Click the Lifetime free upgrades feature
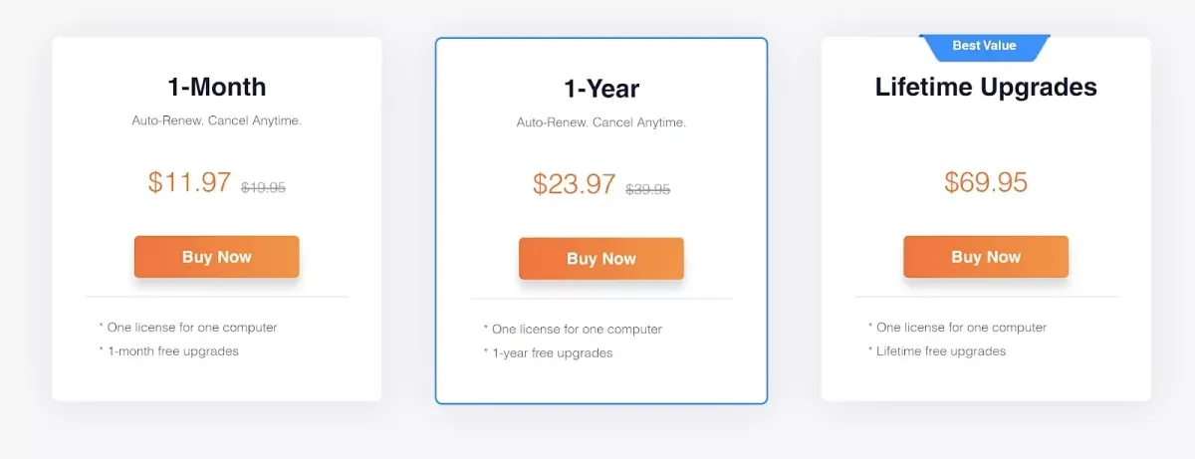 click(941, 351)
